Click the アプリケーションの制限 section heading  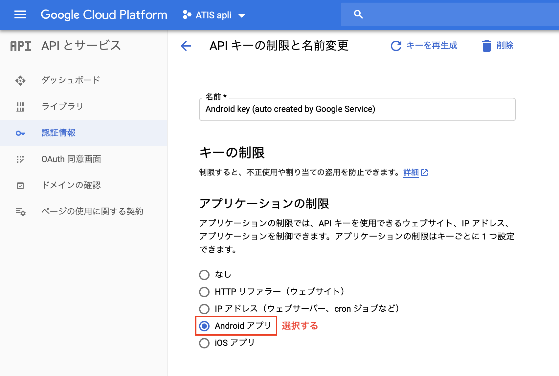(264, 203)
